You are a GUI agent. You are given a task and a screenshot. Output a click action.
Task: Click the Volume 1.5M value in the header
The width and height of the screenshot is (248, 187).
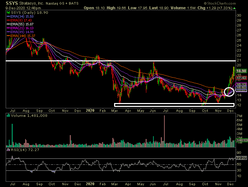(183, 8)
